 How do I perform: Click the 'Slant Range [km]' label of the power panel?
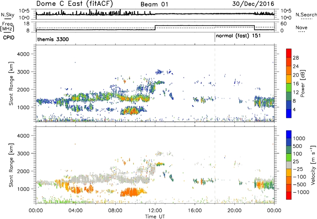point(11,83)
